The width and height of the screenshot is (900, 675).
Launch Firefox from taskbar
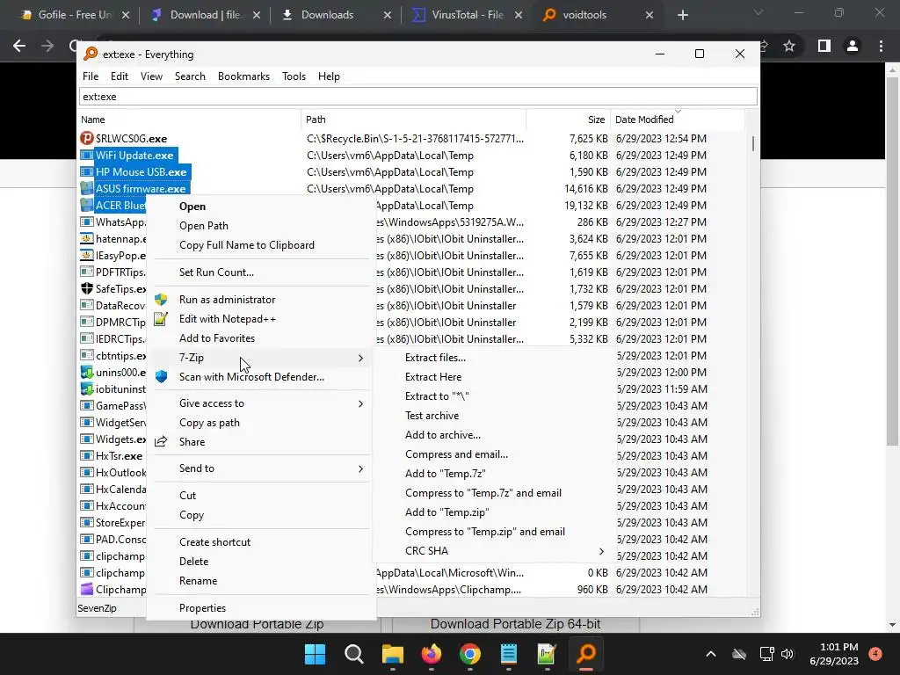(x=431, y=654)
